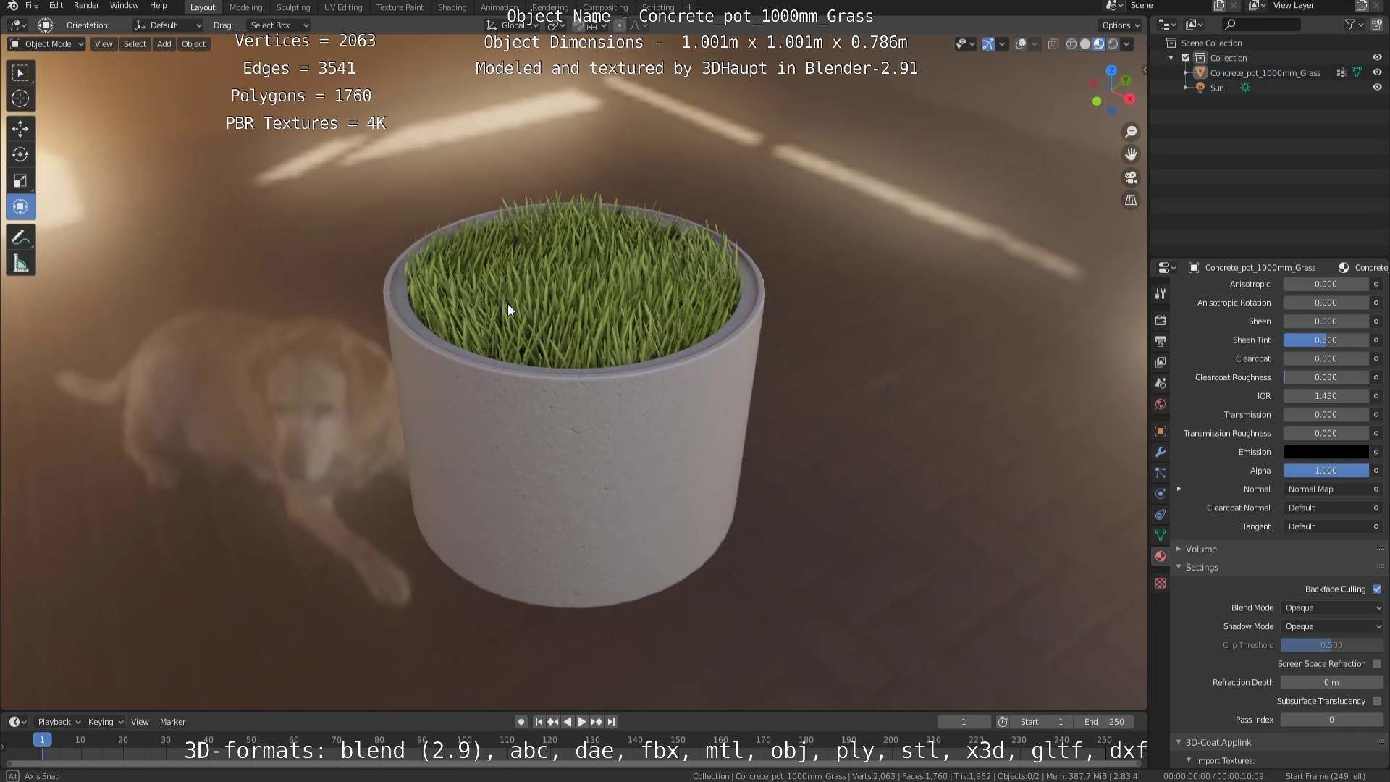The width and height of the screenshot is (1390, 782).
Task: Switch to the Modeling workspace tab
Action: click(245, 7)
